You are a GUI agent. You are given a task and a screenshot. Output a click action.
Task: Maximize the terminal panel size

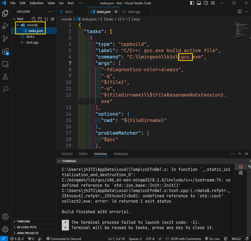click(240, 154)
